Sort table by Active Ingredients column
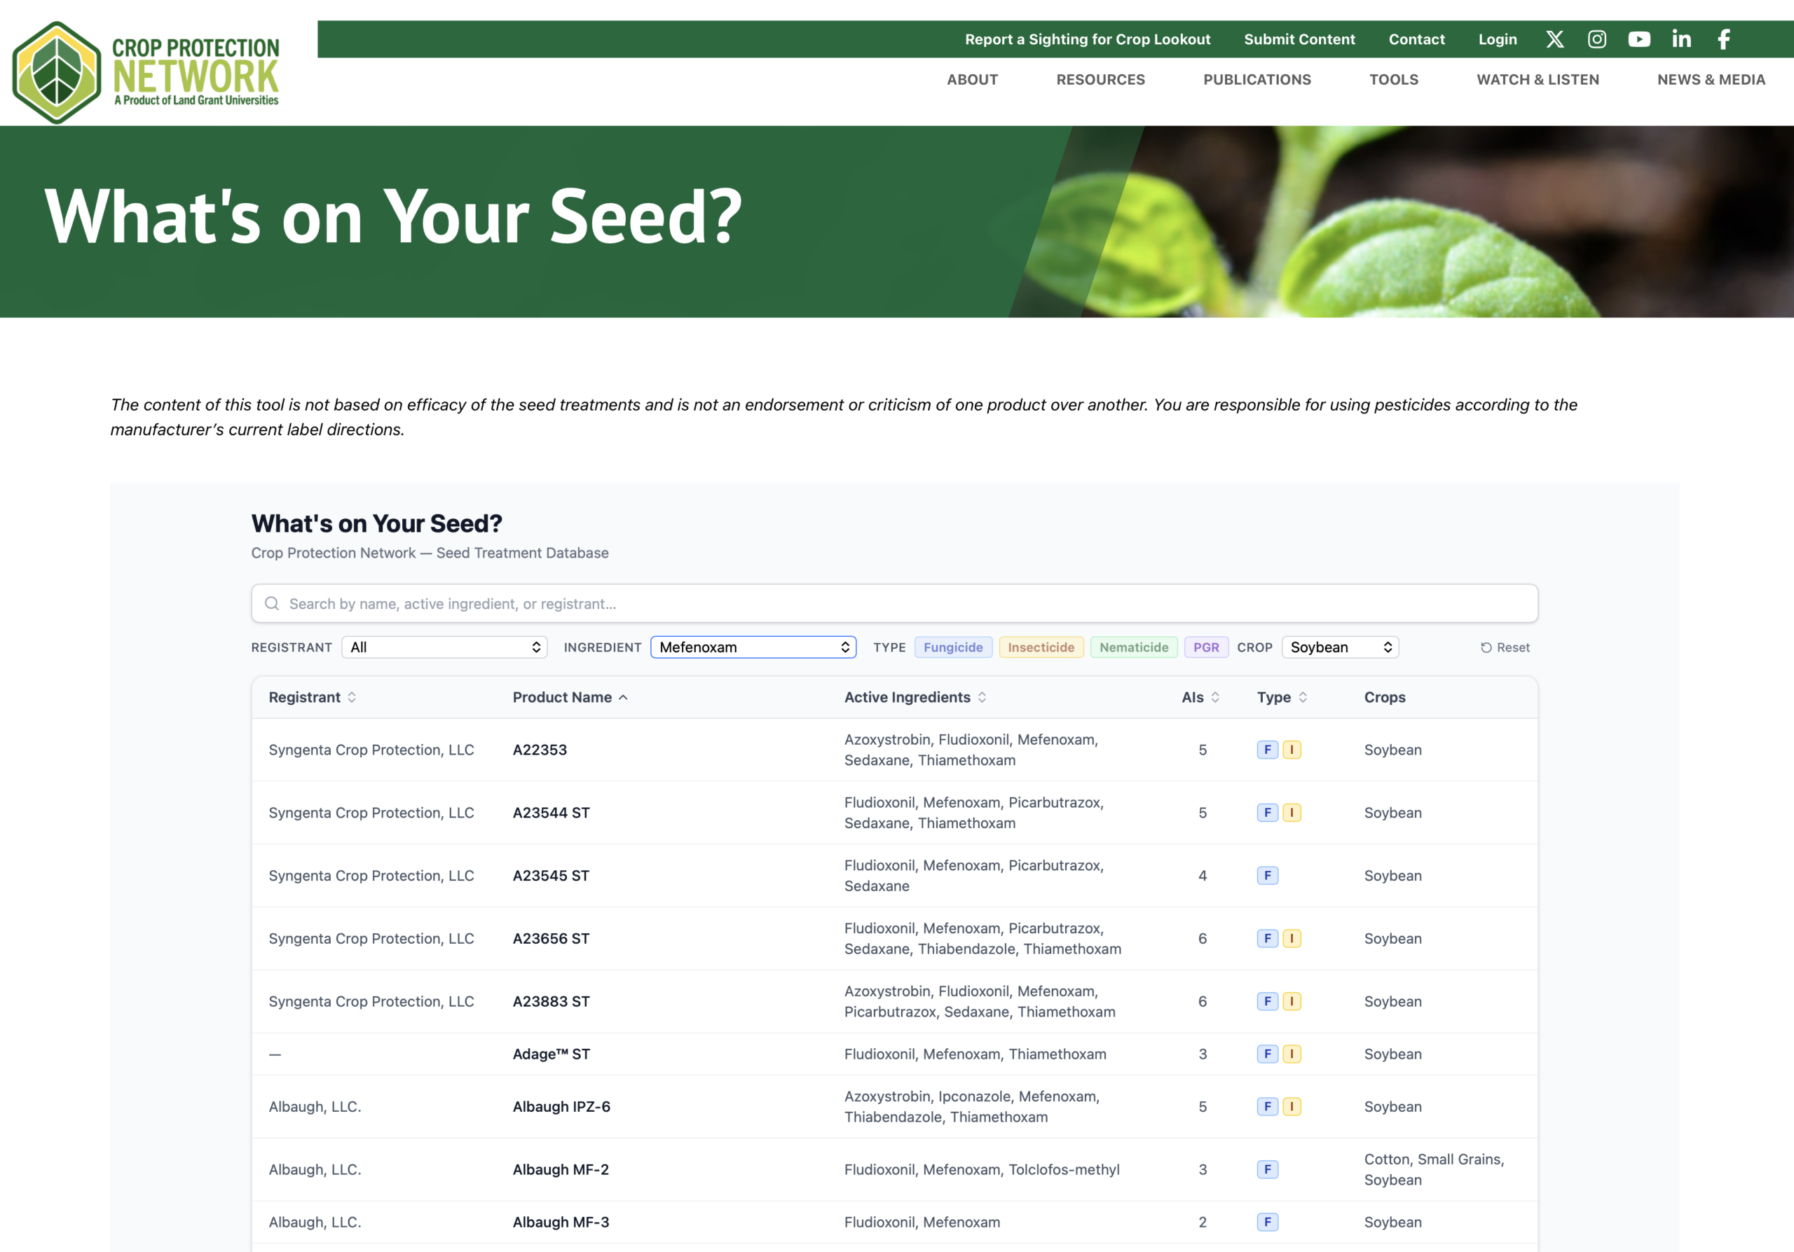This screenshot has height=1252, width=1794. coord(915,696)
